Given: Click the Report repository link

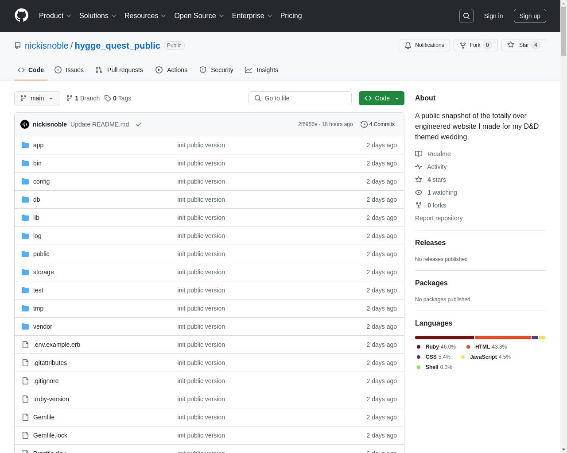Looking at the screenshot, I should pos(439,218).
